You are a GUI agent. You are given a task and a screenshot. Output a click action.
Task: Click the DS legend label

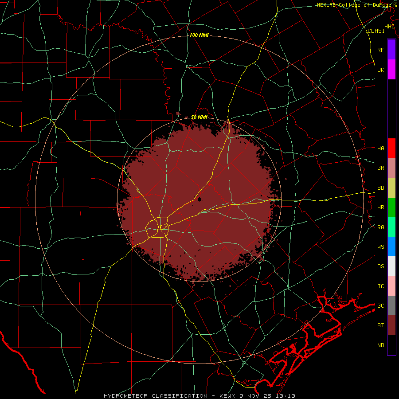pos(380,266)
